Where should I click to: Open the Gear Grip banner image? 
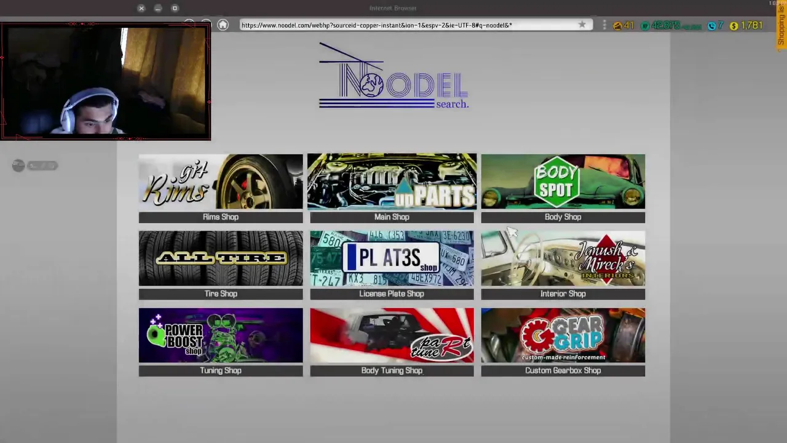tap(563, 335)
